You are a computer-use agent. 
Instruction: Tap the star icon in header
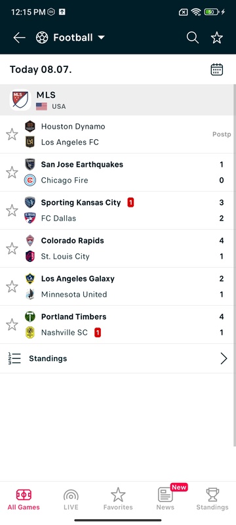[216, 38]
